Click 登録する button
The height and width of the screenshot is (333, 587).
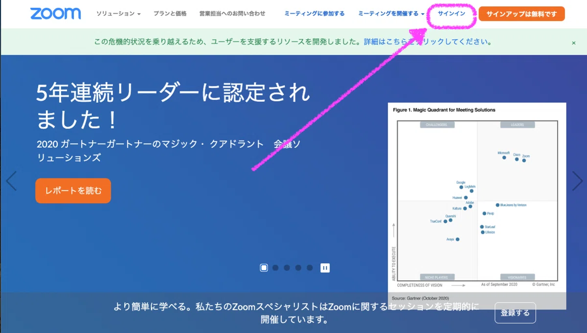pos(515,313)
